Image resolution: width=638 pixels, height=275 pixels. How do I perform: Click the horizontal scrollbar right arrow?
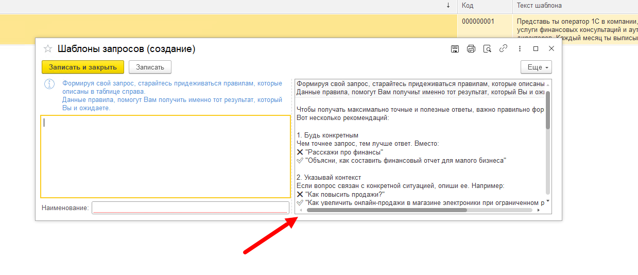coord(539,210)
